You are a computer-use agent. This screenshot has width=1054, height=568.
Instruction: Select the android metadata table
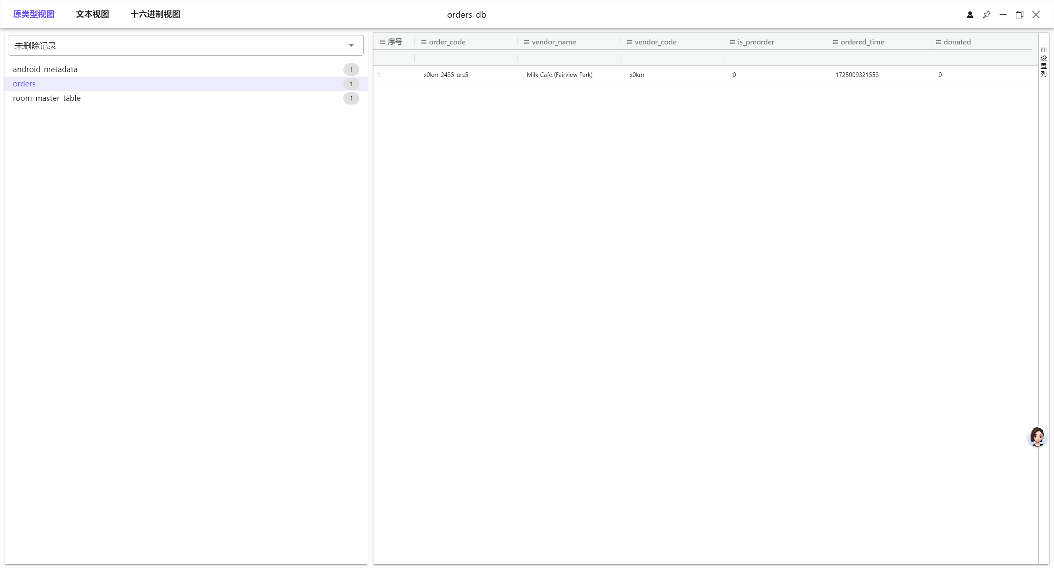click(x=45, y=69)
